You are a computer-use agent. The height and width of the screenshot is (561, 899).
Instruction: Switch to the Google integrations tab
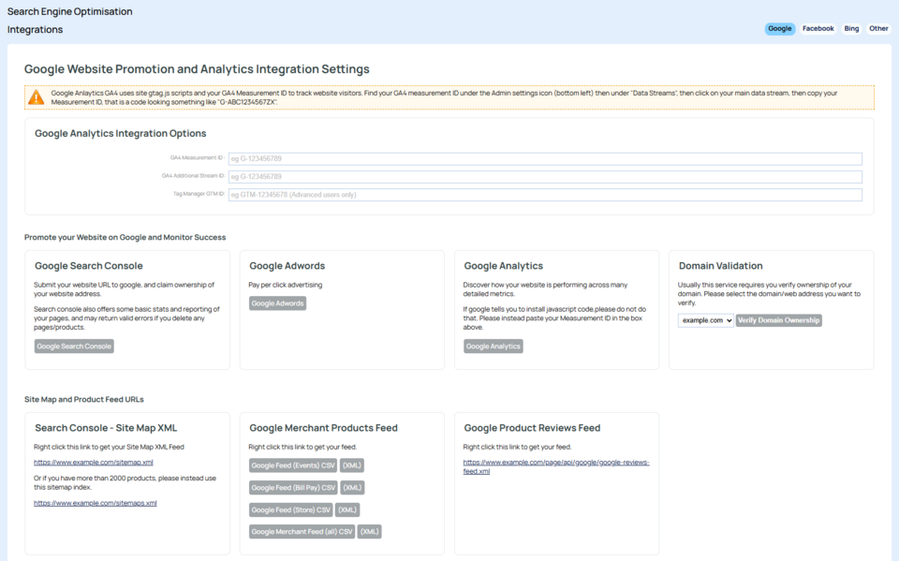point(780,29)
